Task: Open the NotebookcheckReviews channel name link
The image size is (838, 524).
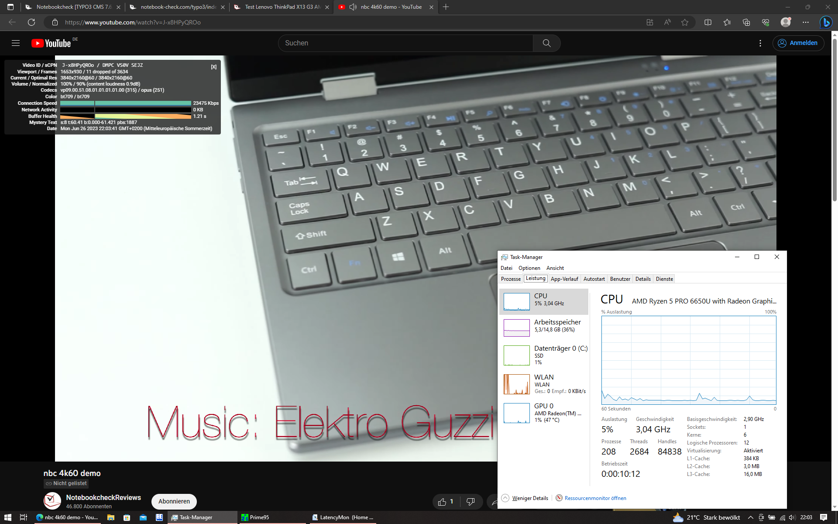Action: pyautogui.click(x=103, y=497)
